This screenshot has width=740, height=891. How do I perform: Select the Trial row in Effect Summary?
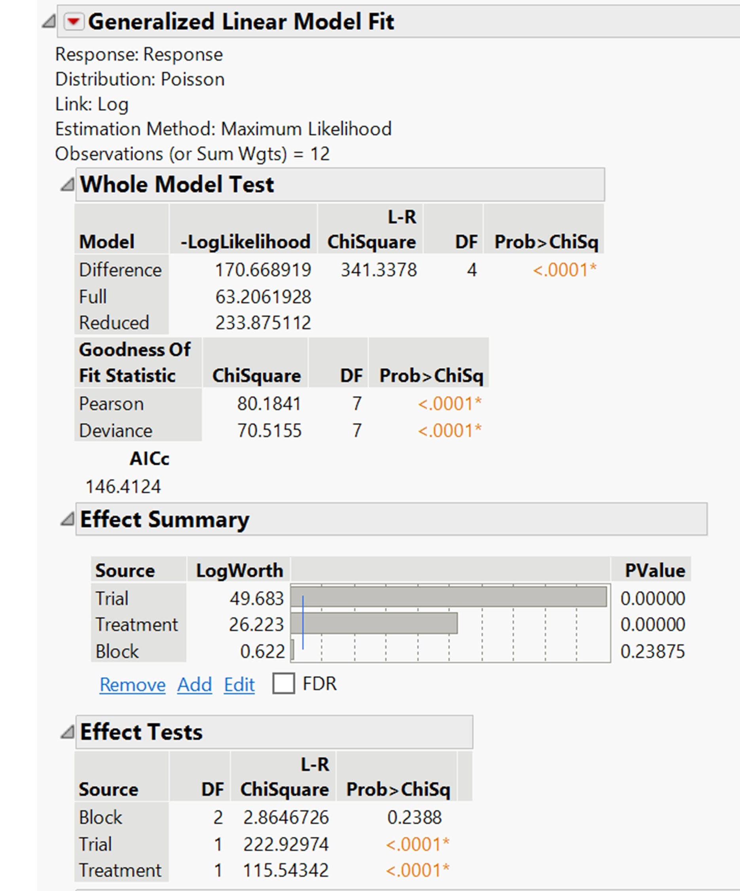tap(112, 598)
